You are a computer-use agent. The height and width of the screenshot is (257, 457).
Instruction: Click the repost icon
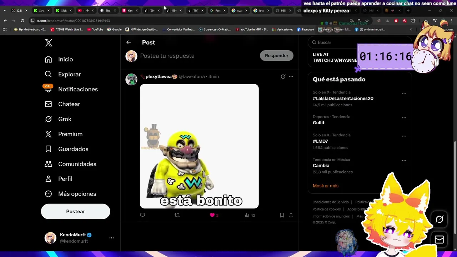click(x=177, y=215)
